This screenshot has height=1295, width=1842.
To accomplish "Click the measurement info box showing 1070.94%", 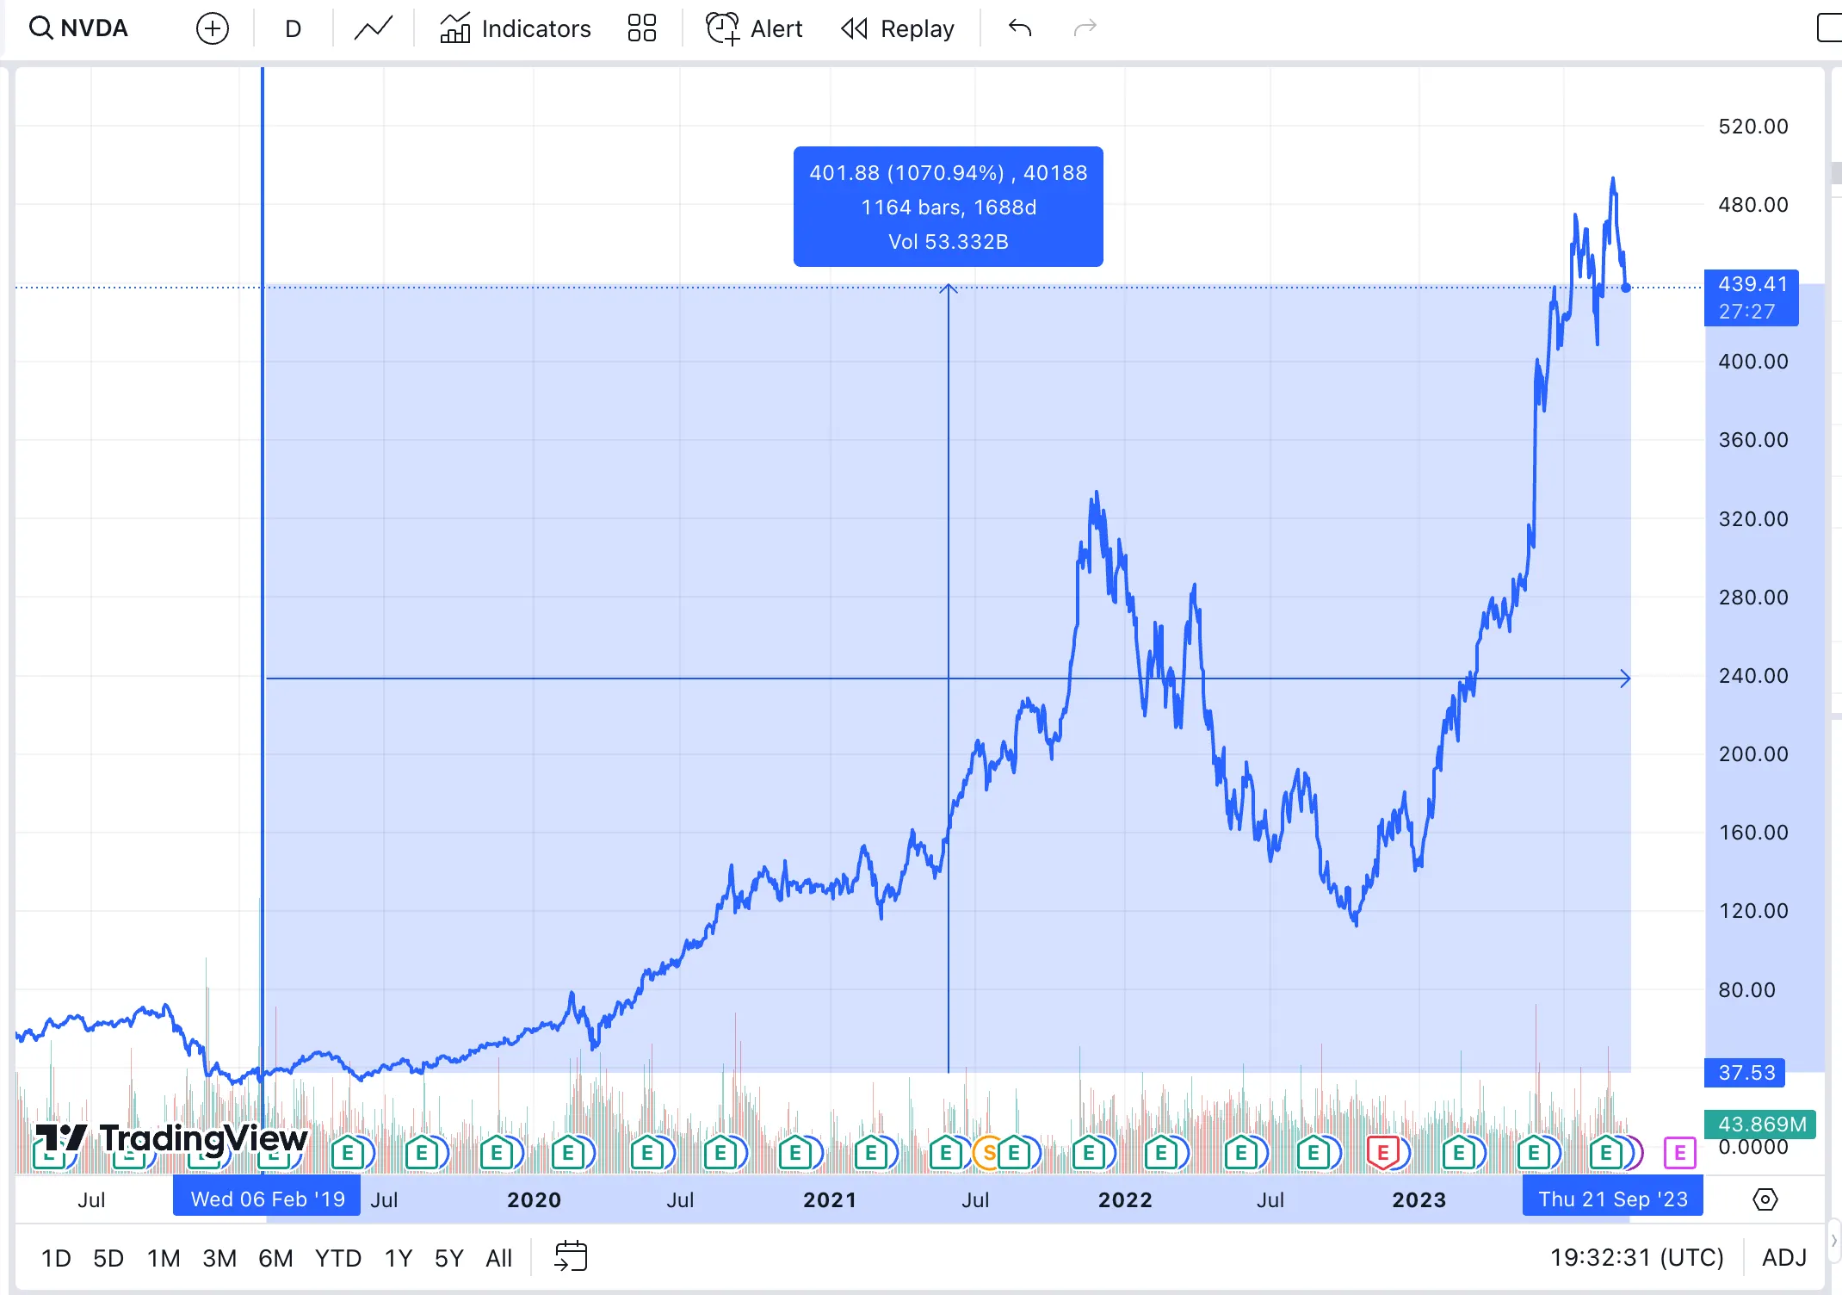I will click(x=948, y=207).
